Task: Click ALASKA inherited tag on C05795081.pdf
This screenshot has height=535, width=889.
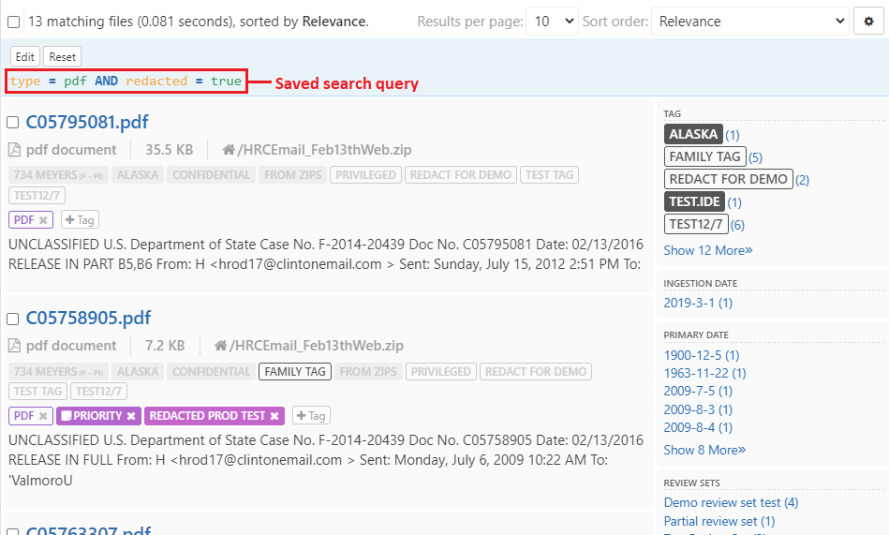Action: (x=138, y=174)
